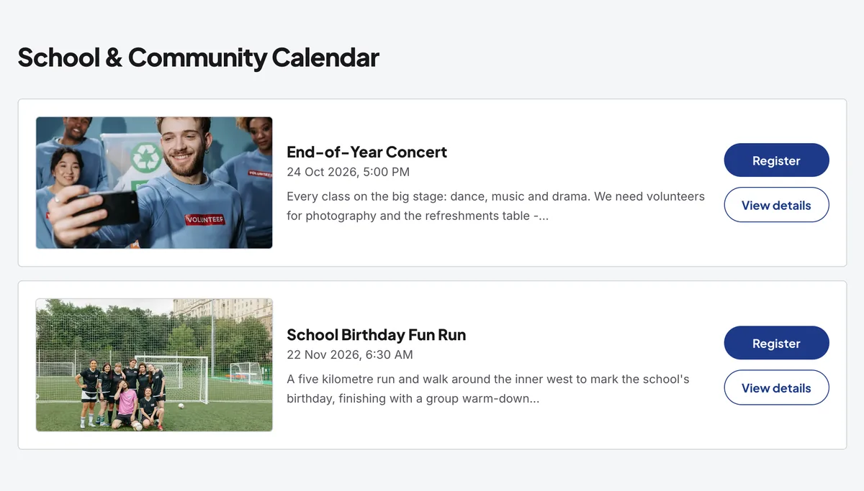Register for the End-of-Year Concert
The width and height of the screenshot is (864, 491).
click(776, 160)
